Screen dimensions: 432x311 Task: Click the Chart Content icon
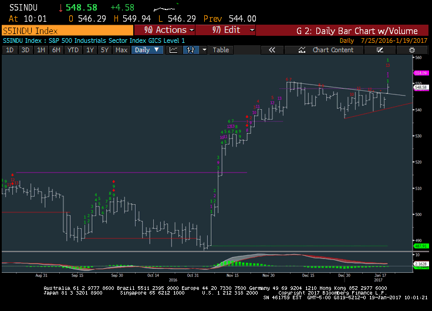302,50
